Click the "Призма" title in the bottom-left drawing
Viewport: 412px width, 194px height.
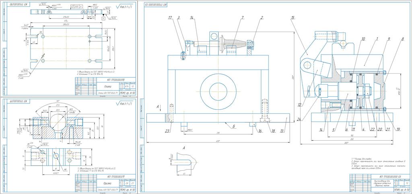[107, 183]
